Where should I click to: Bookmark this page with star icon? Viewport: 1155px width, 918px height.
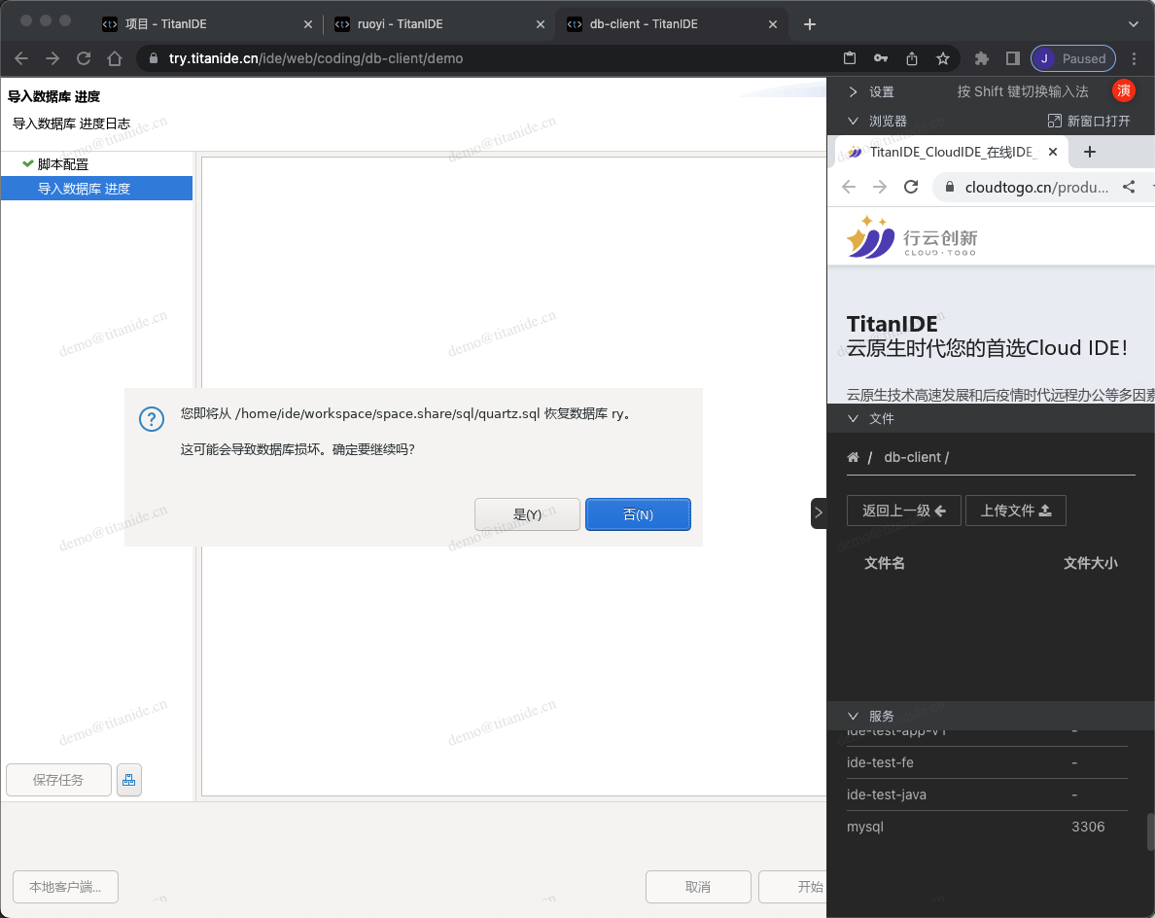pos(942,58)
